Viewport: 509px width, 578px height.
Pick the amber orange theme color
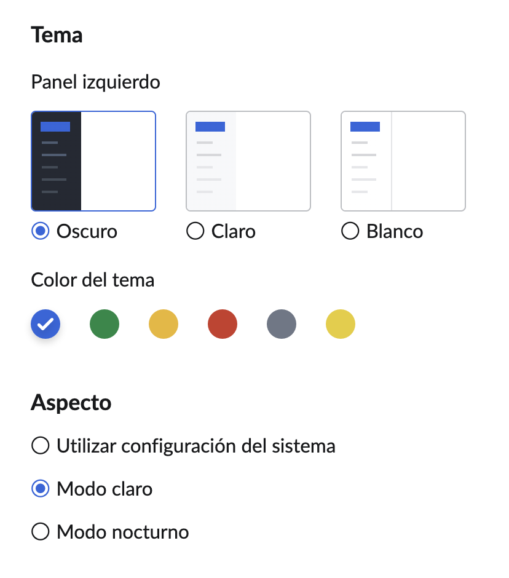tap(164, 324)
